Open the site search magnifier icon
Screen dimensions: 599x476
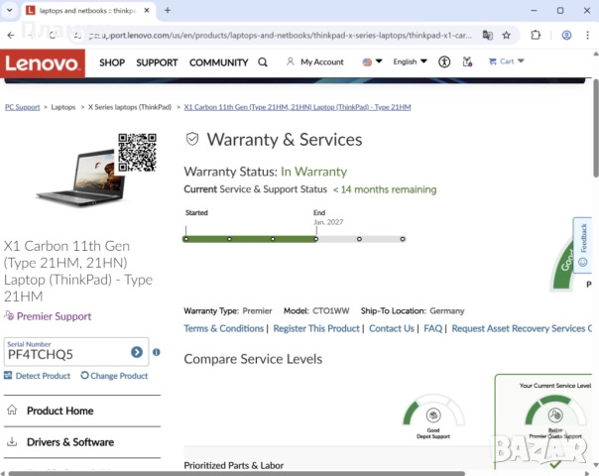click(x=263, y=61)
